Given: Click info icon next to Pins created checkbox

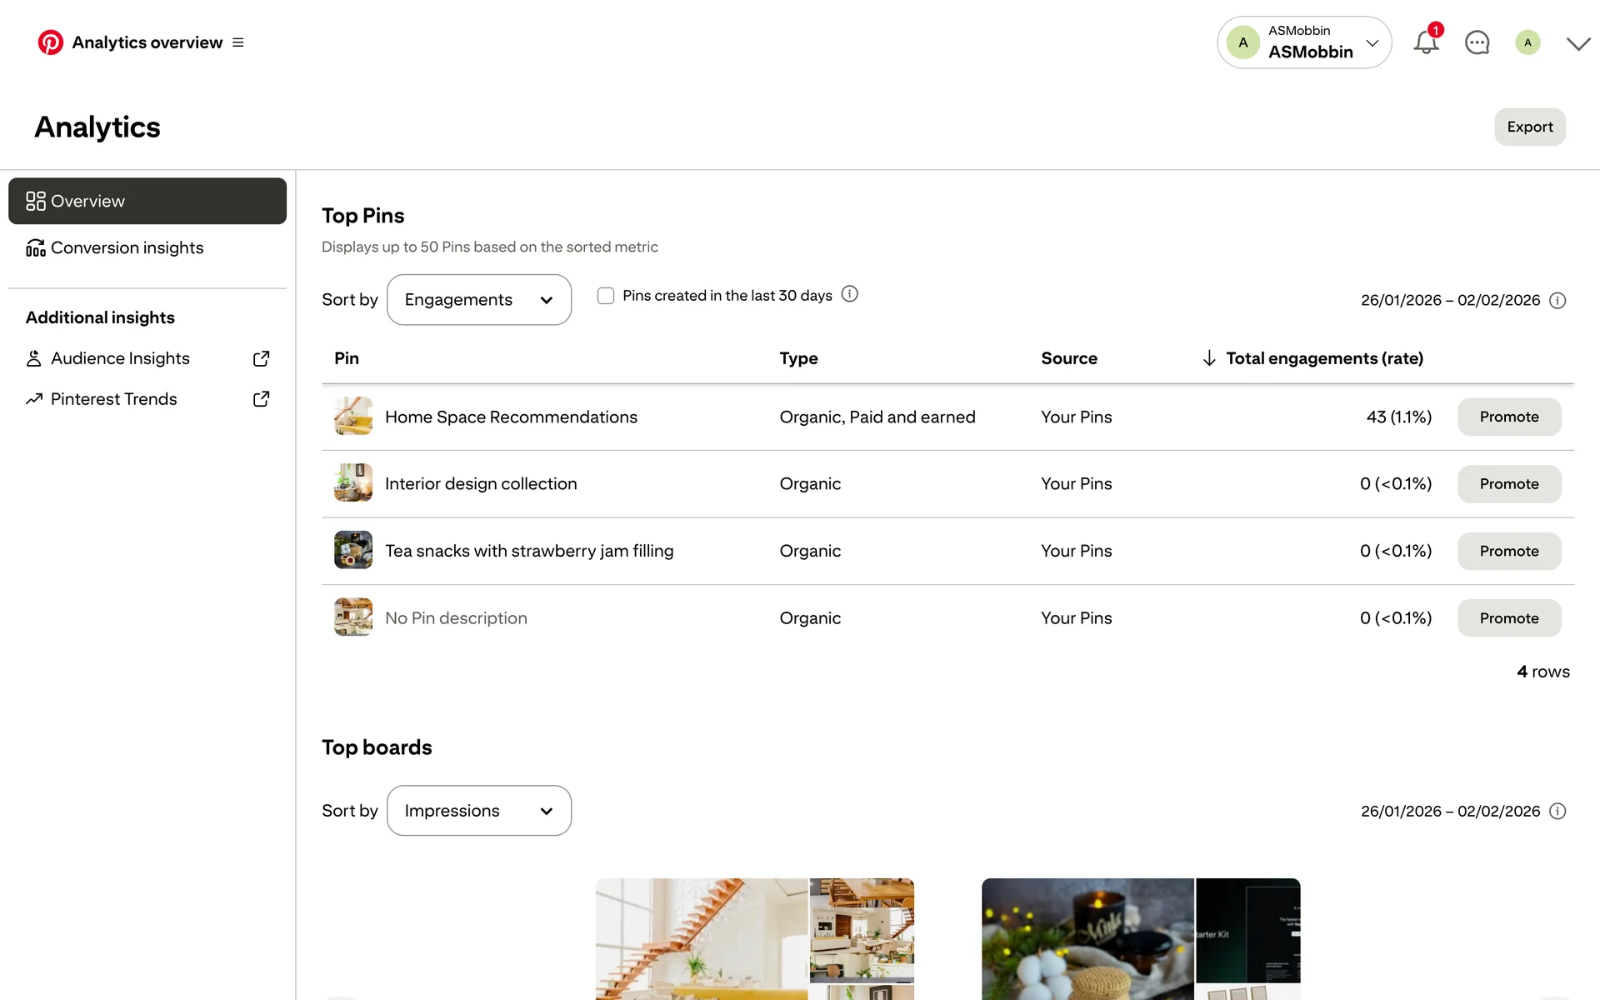Looking at the screenshot, I should click(849, 294).
